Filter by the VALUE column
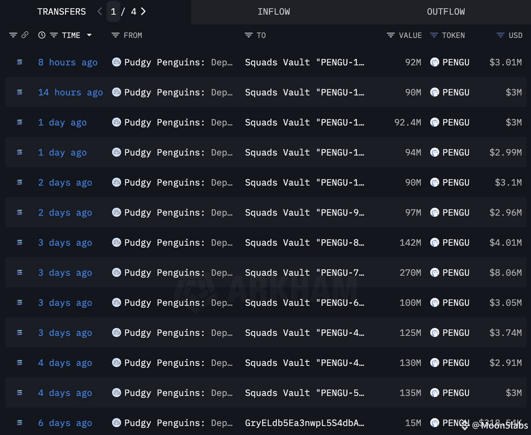This screenshot has height=435, width=531. [391, 35]
